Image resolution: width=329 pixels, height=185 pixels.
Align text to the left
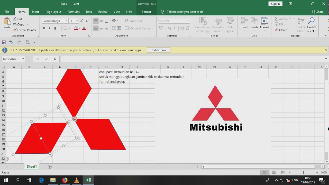coord(96,28)
